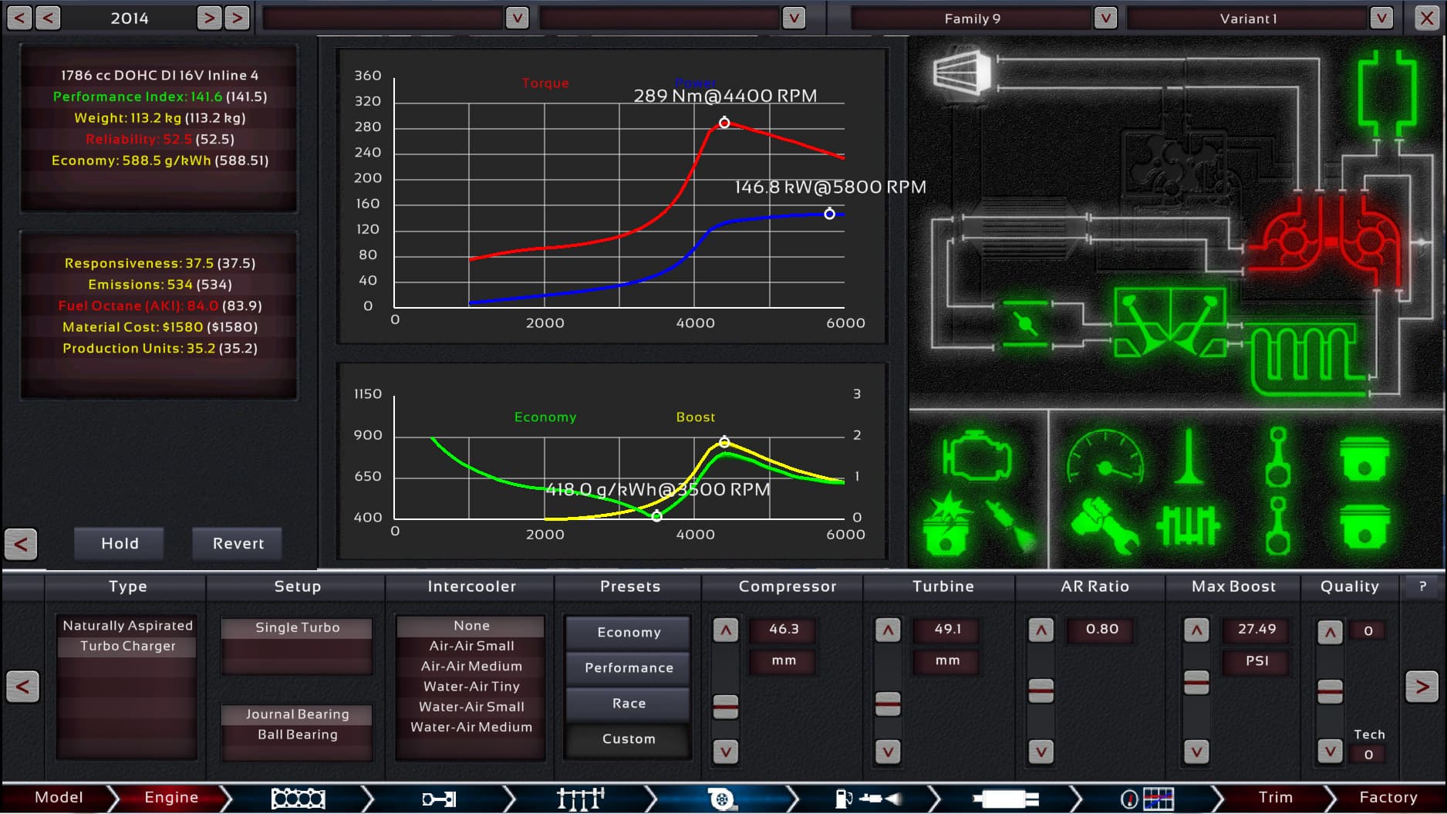Switch to the Trim tab

point(1277,797)
